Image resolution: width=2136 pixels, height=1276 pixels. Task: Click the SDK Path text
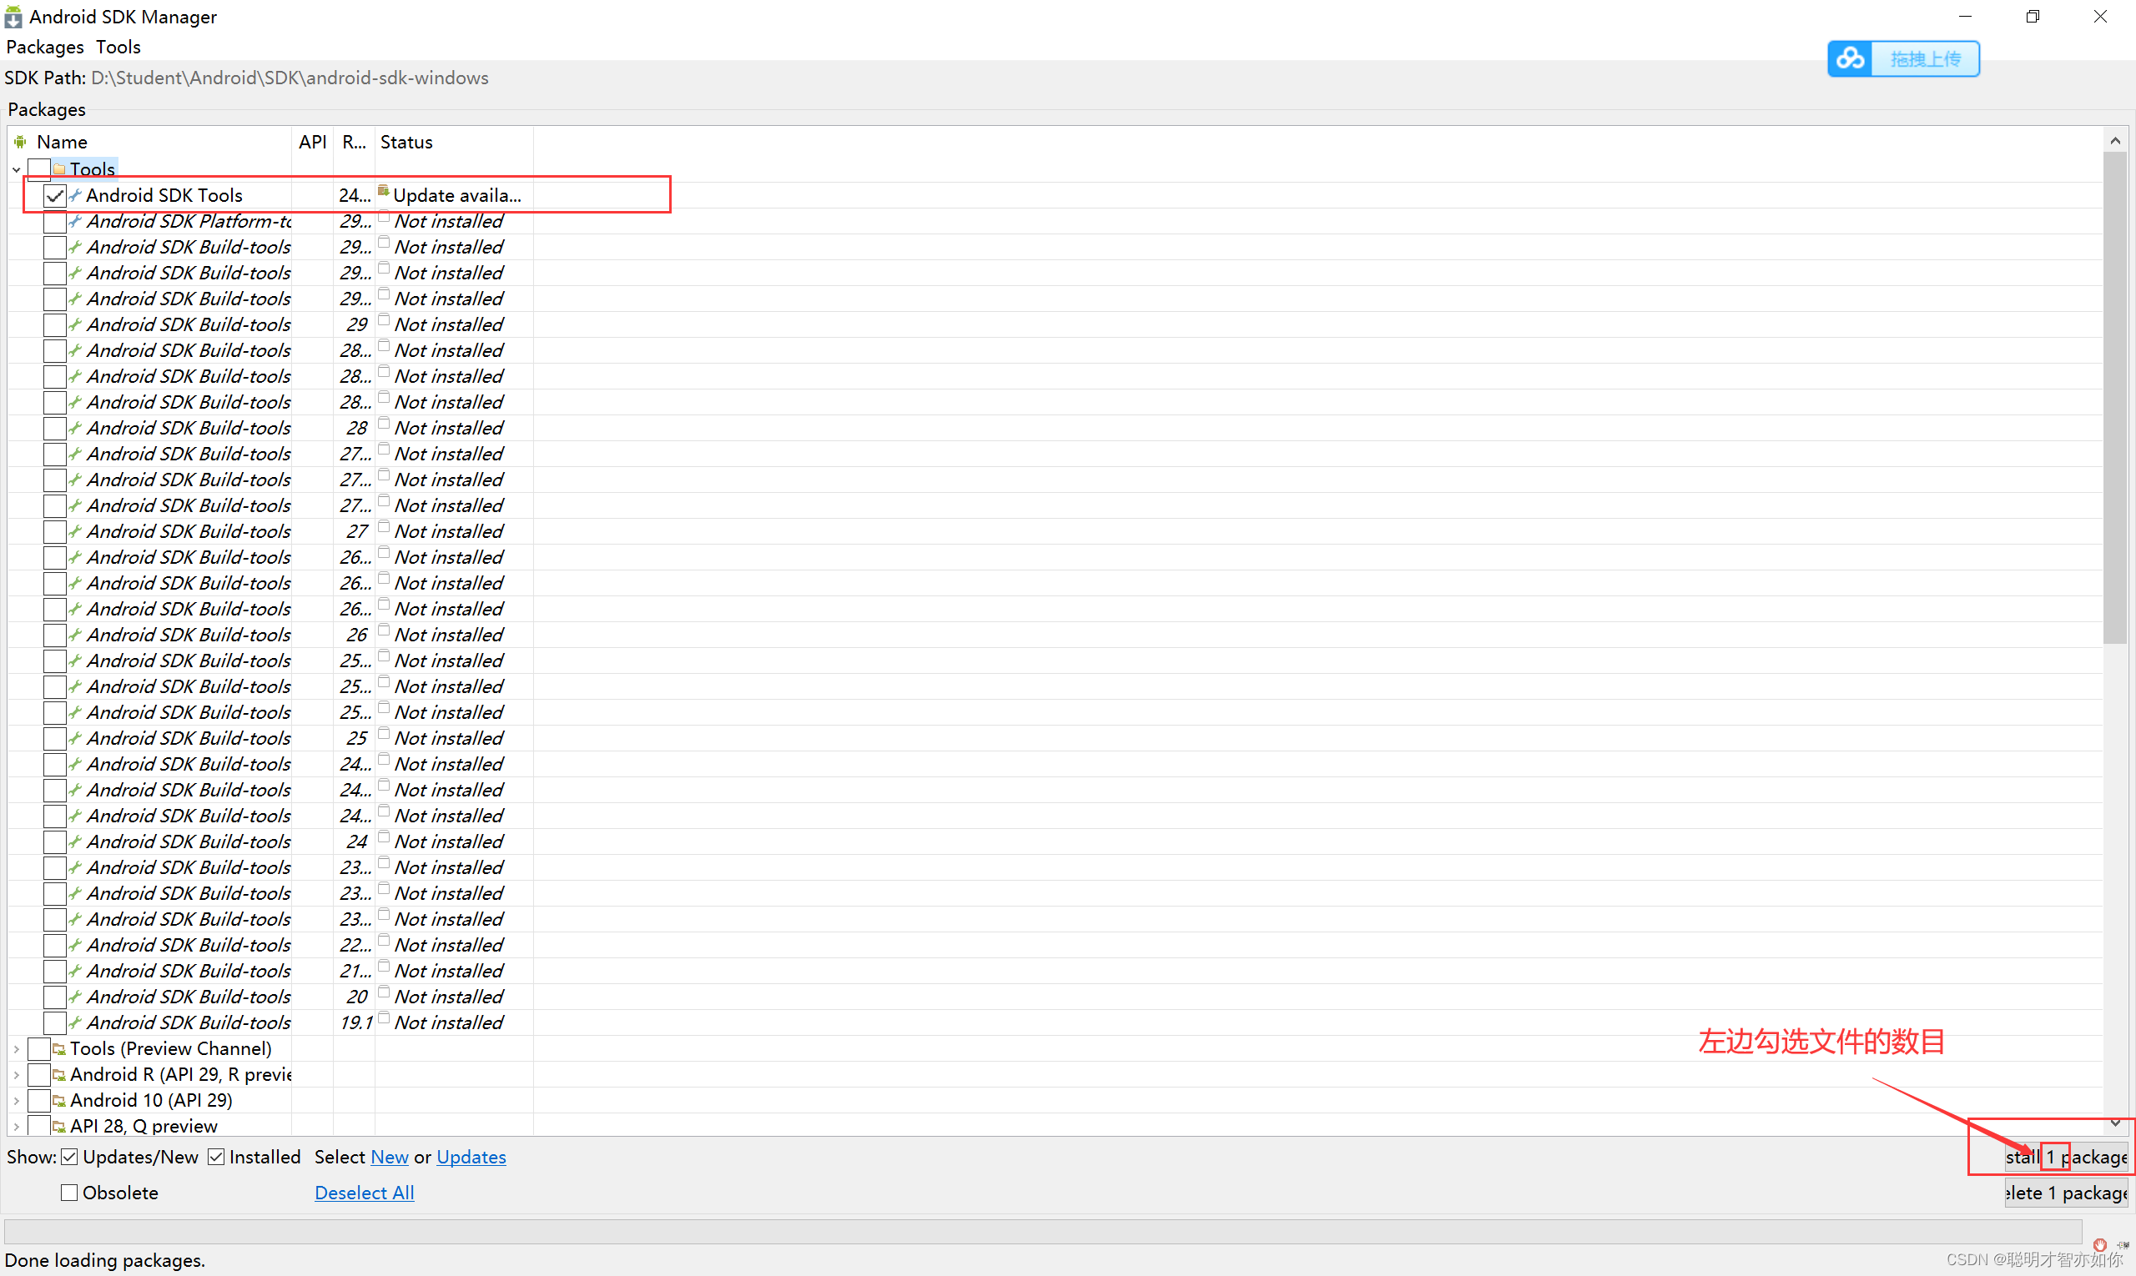[x=247, y=78]
